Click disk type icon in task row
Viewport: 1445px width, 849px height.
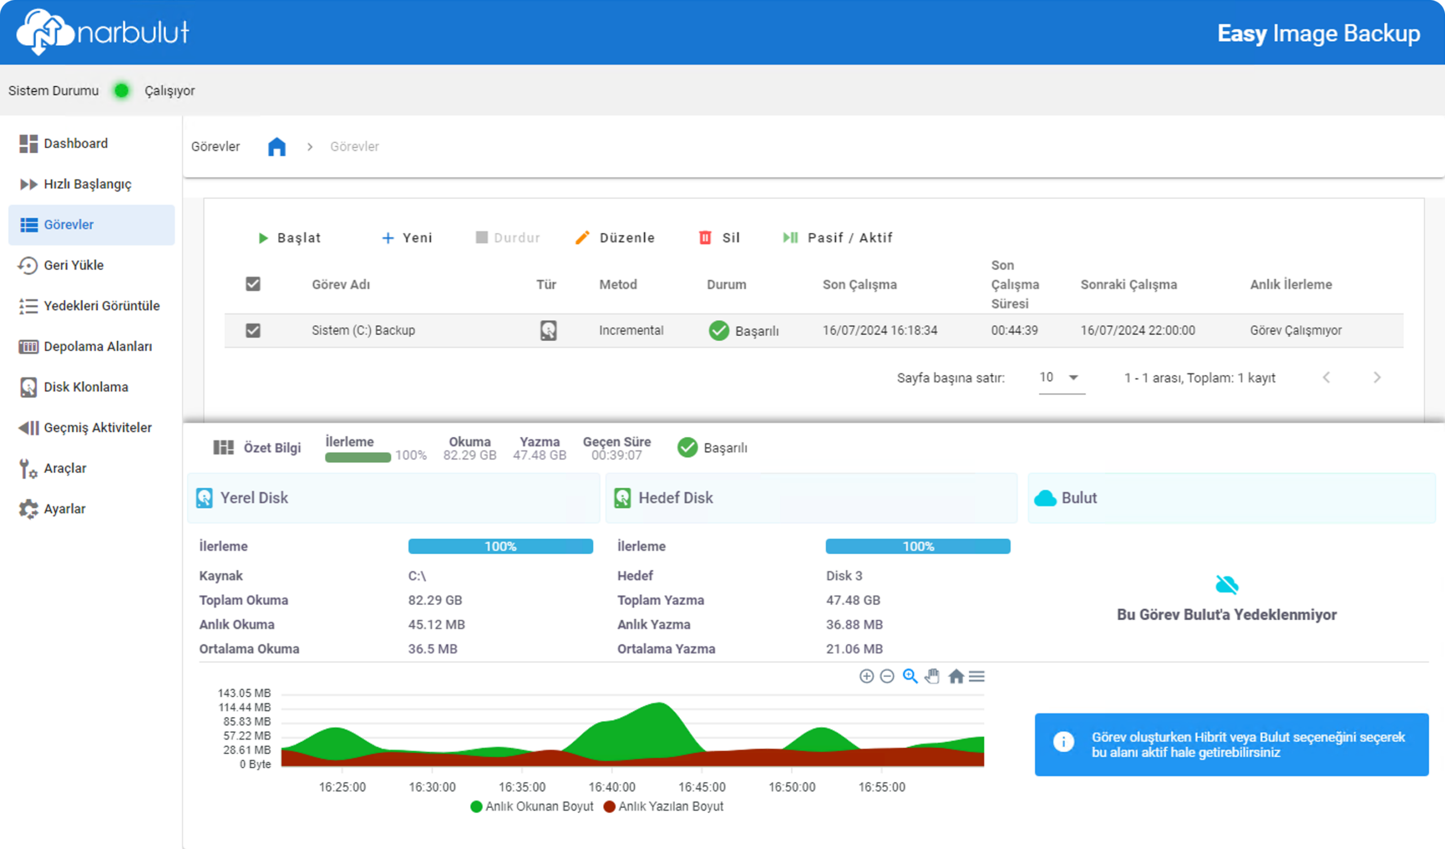548,331
